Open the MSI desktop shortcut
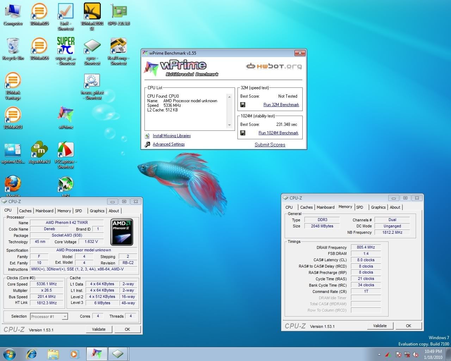Viewport: 451px width, 361px height. (x=66, y=186)
